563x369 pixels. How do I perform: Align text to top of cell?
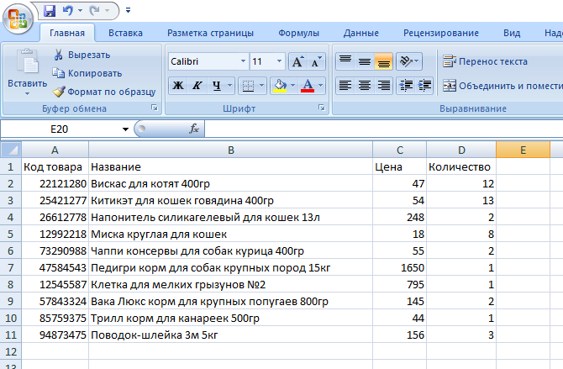[x=345, y=61]
